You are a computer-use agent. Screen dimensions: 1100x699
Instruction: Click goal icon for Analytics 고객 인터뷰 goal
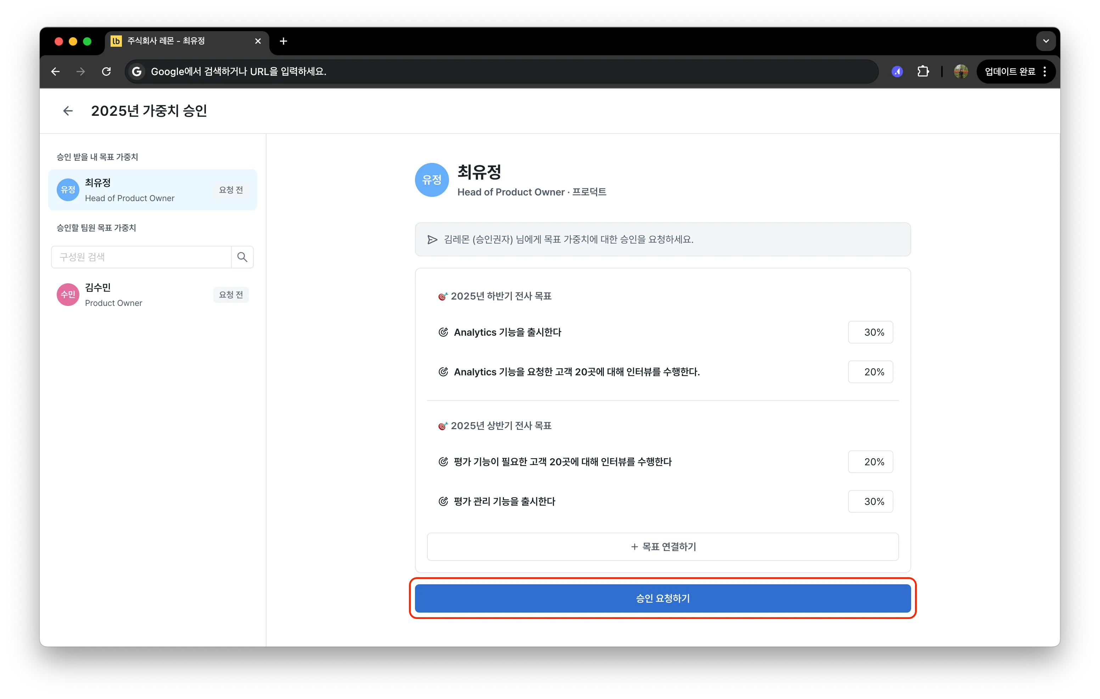point(443,372)
